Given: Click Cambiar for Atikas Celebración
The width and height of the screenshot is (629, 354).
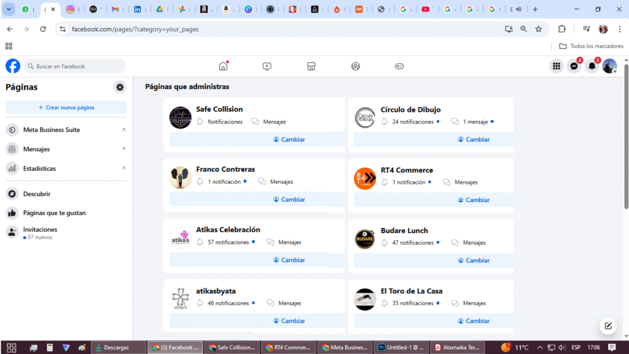Looking at the screenshot, I should (257, 260).
